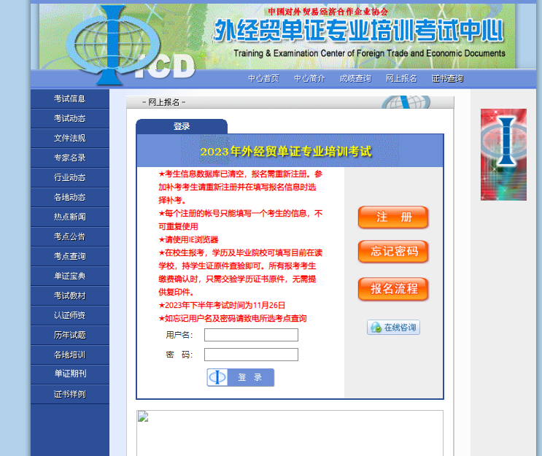The image size is (542, 456).
Task: Open the 报名流程 registration process button
Action: [393, 289]
